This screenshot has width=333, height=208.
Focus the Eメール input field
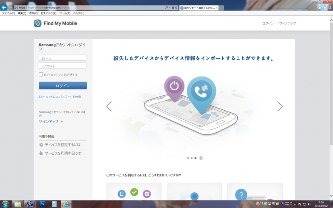tap(62, 58)
